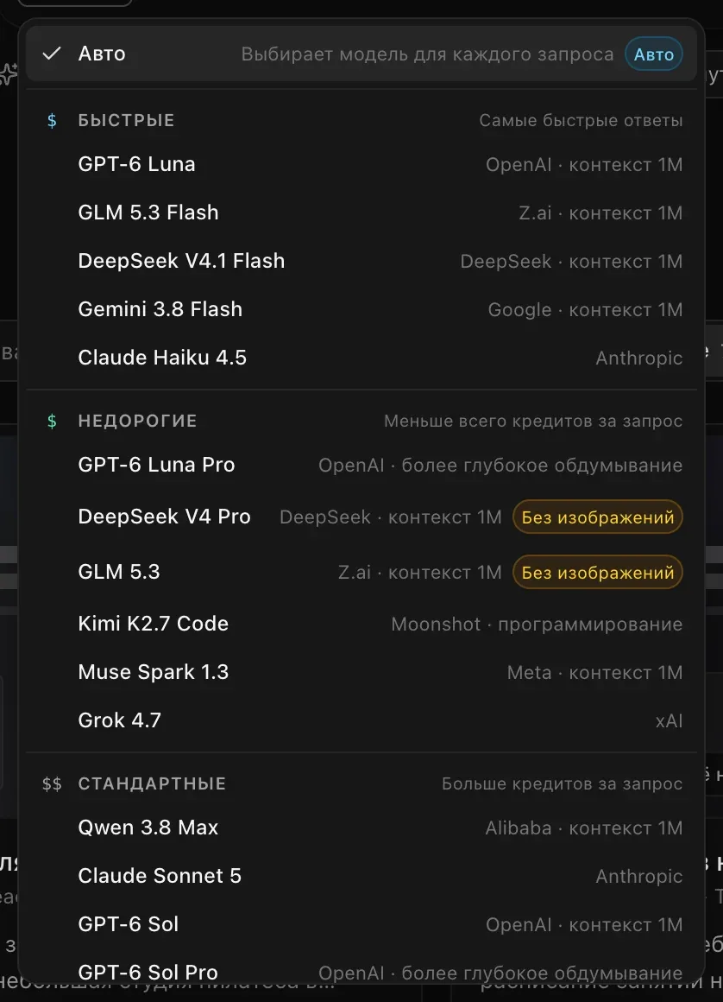Select Claude Sonnet 5 model
This screenshot has width=723, height=1002.
pos(361,876)
